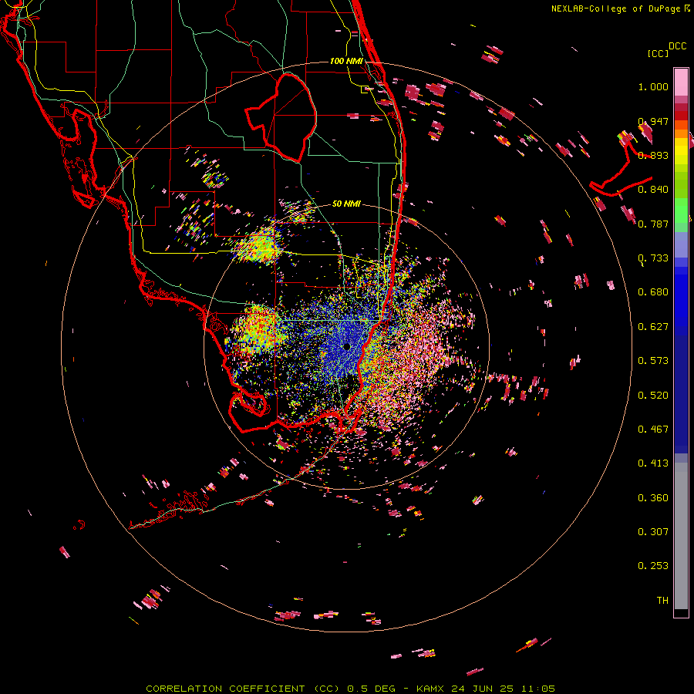Select the 0.413 scale value

tap(653, 463)
